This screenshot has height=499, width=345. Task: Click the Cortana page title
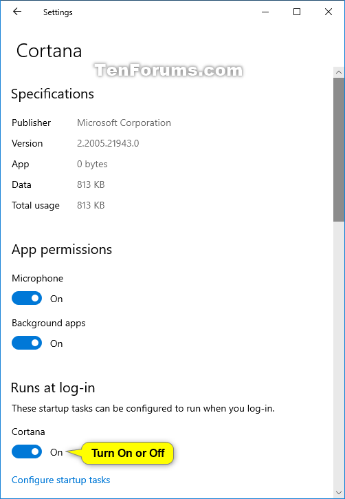[x=49, y=51]
